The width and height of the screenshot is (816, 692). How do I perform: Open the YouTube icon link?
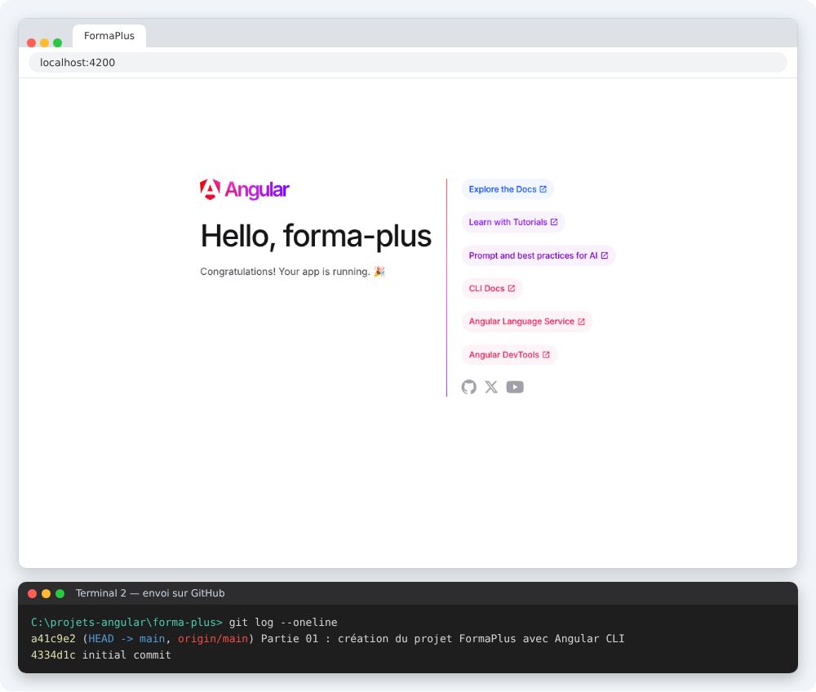[x=515, y=387]
